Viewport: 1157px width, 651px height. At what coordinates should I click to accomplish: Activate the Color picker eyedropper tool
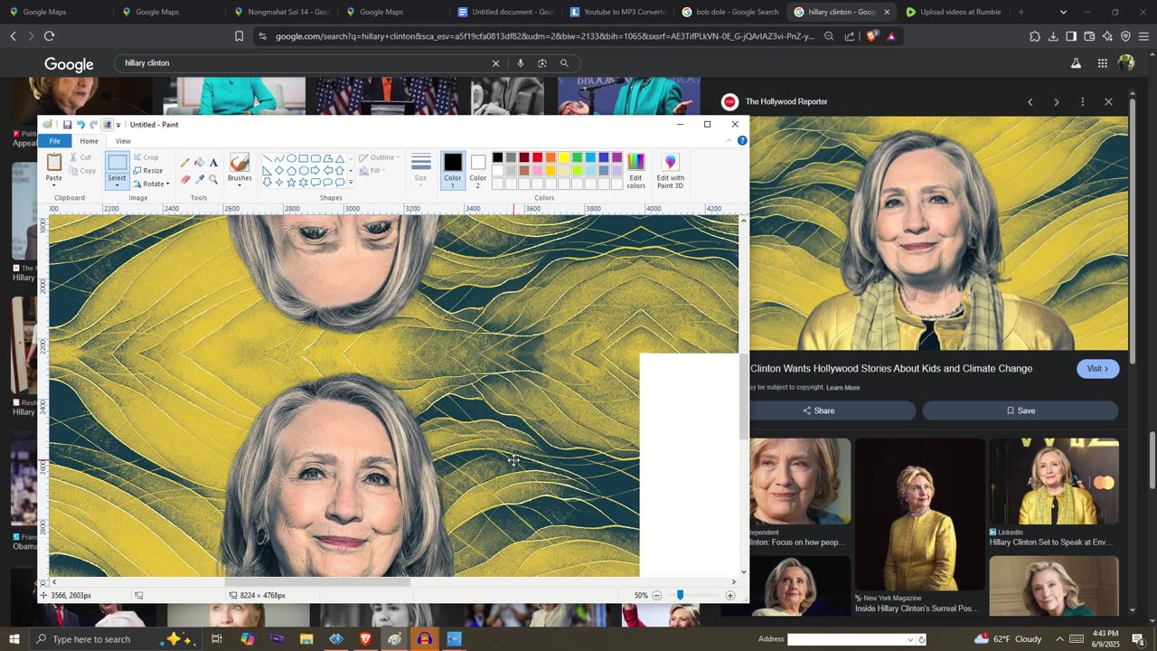point(200,179)
